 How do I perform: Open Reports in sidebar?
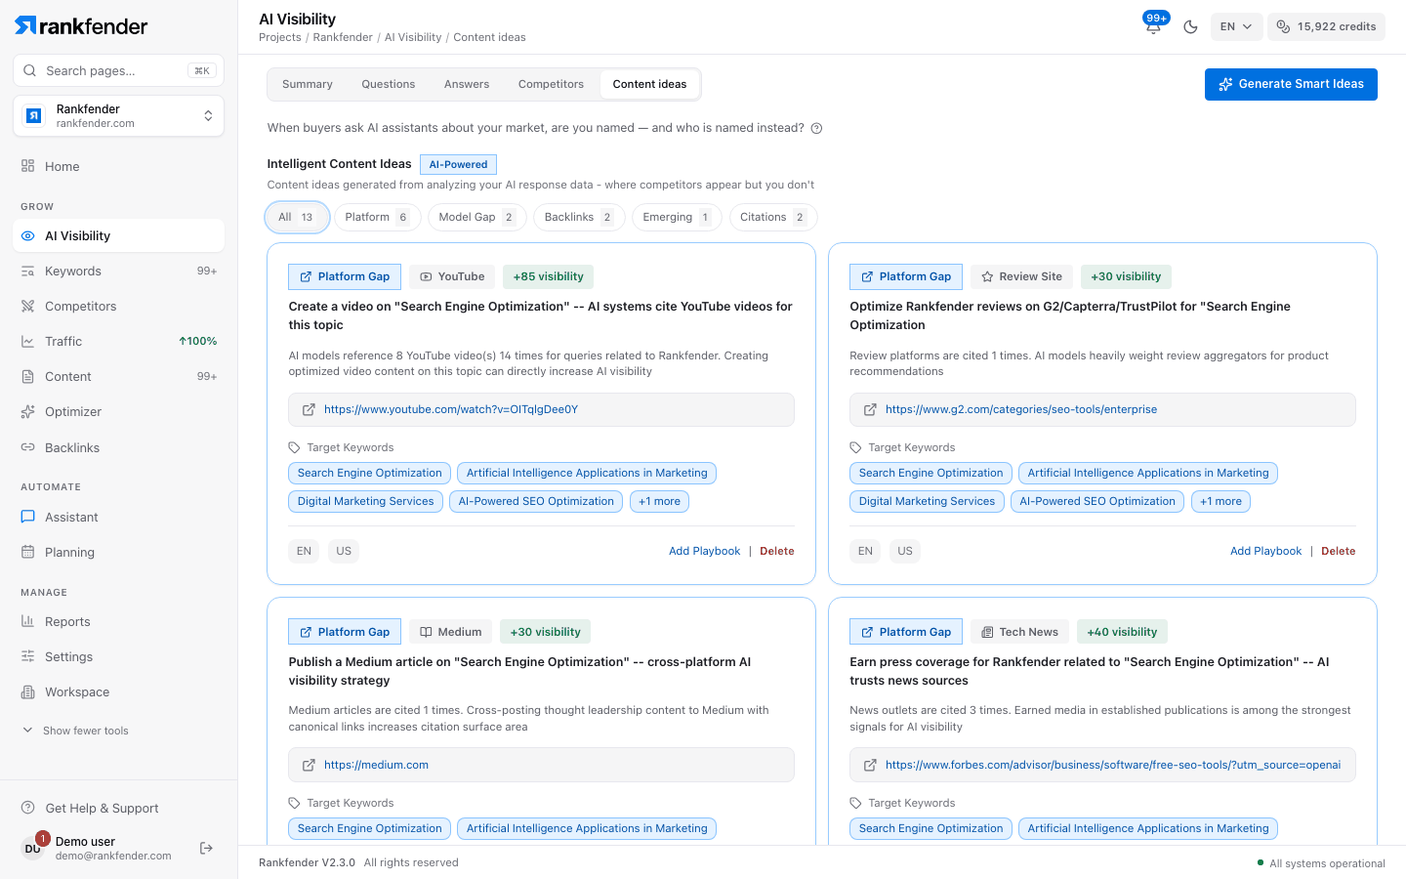118,622
